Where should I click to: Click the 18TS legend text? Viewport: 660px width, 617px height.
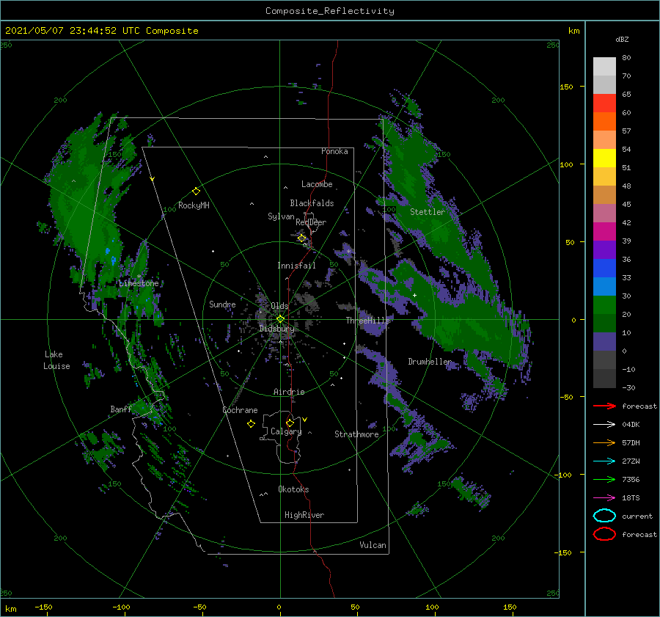pyautogui.click(x=631, y=498)
